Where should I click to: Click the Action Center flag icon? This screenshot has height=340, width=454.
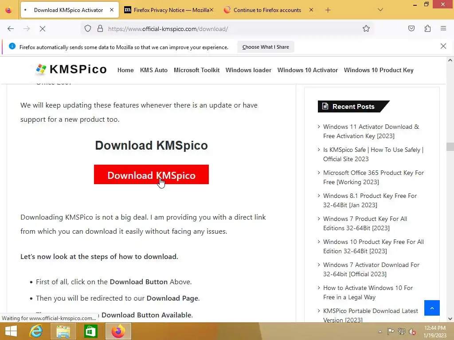pos(391,332)
